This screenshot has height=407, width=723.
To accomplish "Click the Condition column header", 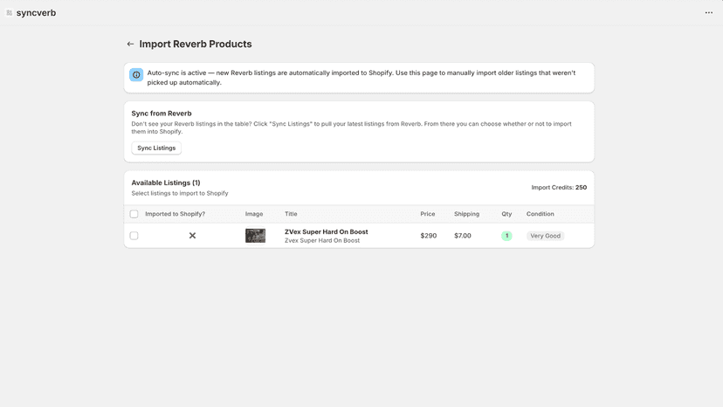I will coord(540,214).
